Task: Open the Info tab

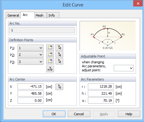Action: (x=53, y=15)
